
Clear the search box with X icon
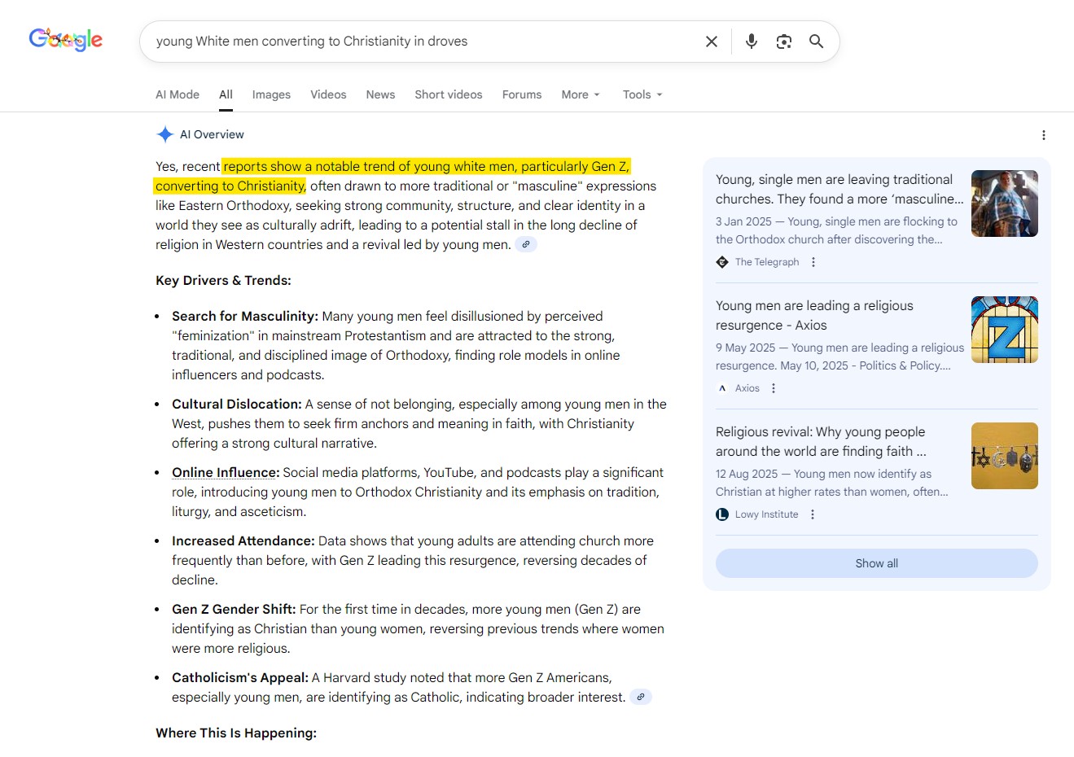point(712,42)
